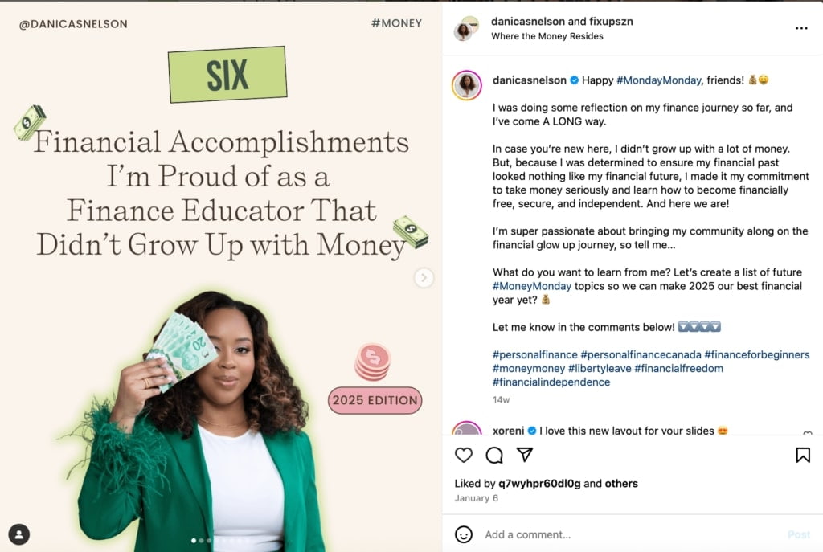The width and height of the screenshot is (823, 552).
Task: Click danicasnelson's avatar next to the caption
Action: point(466,80)
